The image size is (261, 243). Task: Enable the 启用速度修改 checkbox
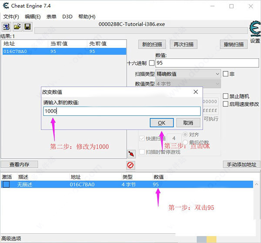[x=225, y=104]
